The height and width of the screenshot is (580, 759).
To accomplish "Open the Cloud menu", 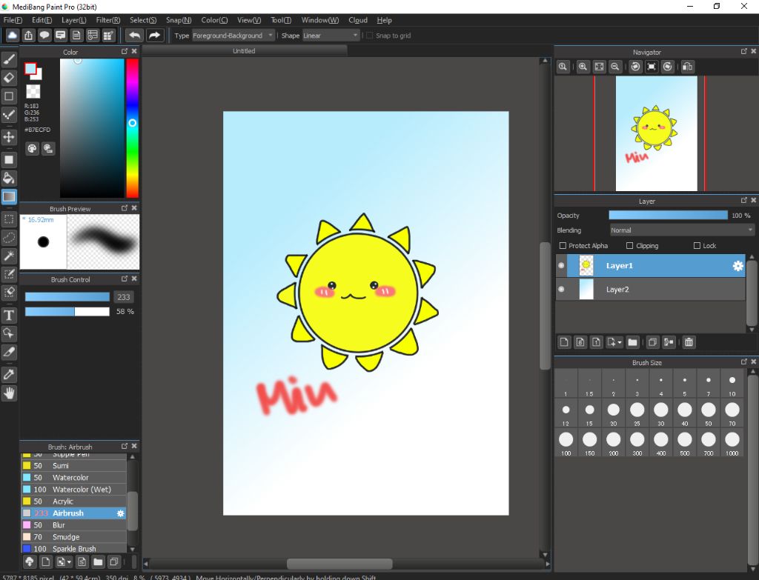I will pyautogui.click(x=358, y=20).
